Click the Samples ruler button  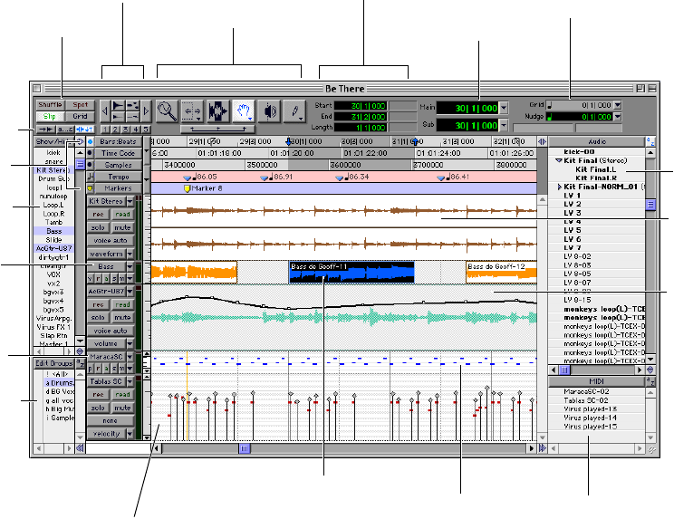pyautogui.click(x=118, y=165)
